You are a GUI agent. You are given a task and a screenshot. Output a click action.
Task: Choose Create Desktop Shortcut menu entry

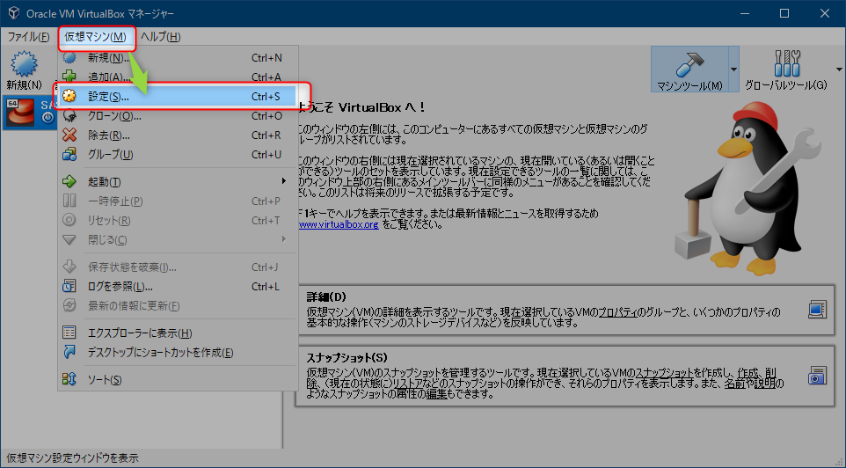tap(178, 352)
